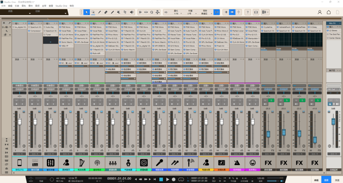Click the listen speaker tool icon
Viewport: 343px width, 183px height.
click(132, 12)
